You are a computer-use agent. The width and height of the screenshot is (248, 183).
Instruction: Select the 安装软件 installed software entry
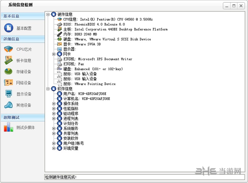pos(71,139)
